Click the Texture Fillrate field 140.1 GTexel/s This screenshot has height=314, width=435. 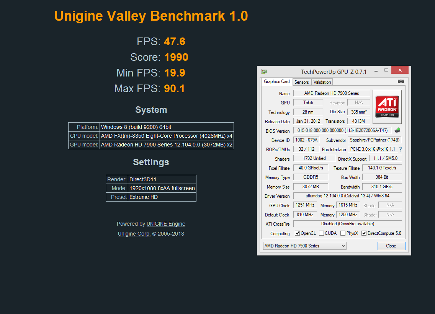click(x=382, y=168)
